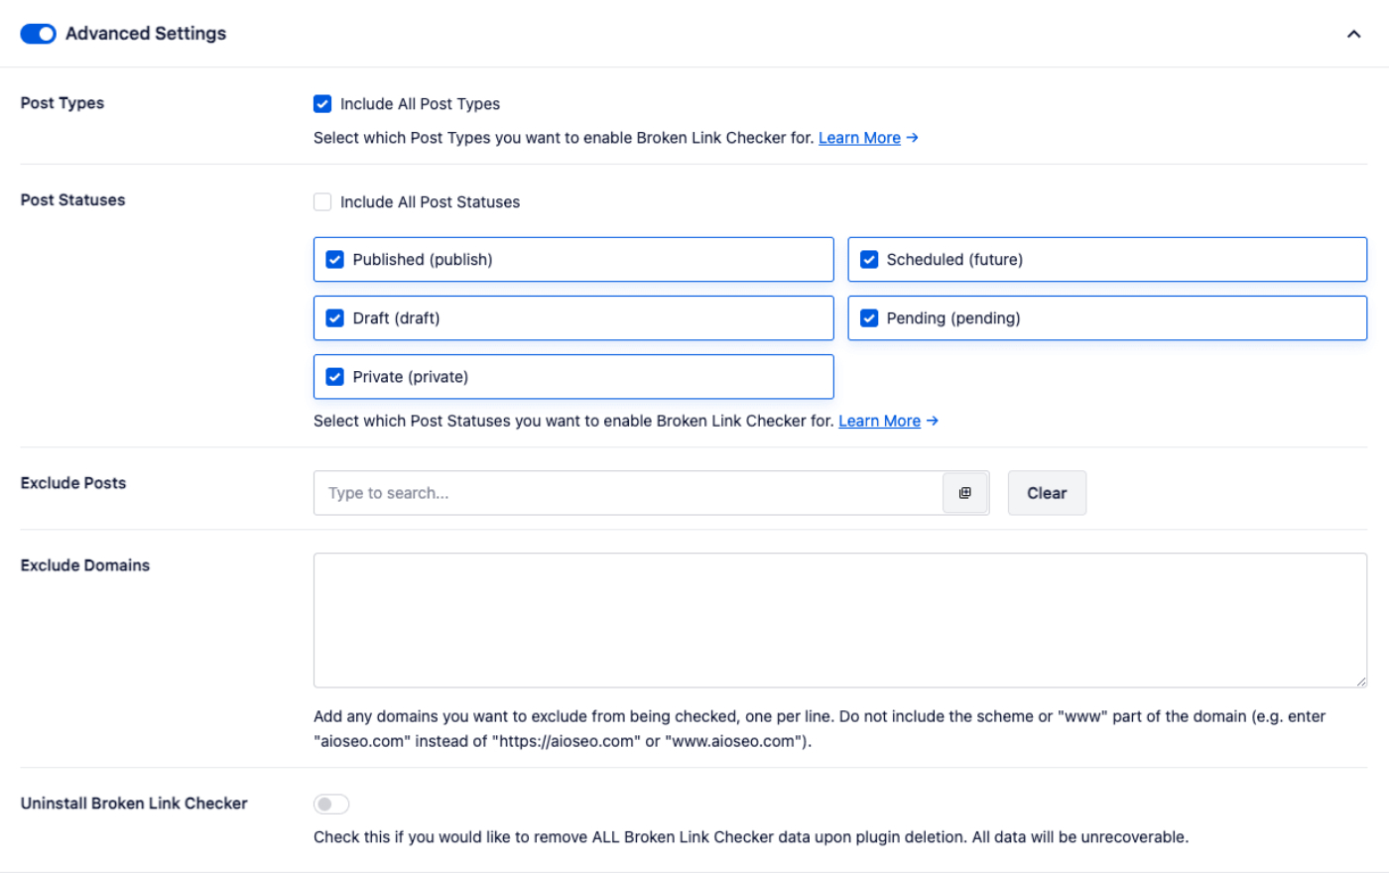1389x873 pixels.
Task: Open Learn More link for Post Types
Action: coord(859,138)
